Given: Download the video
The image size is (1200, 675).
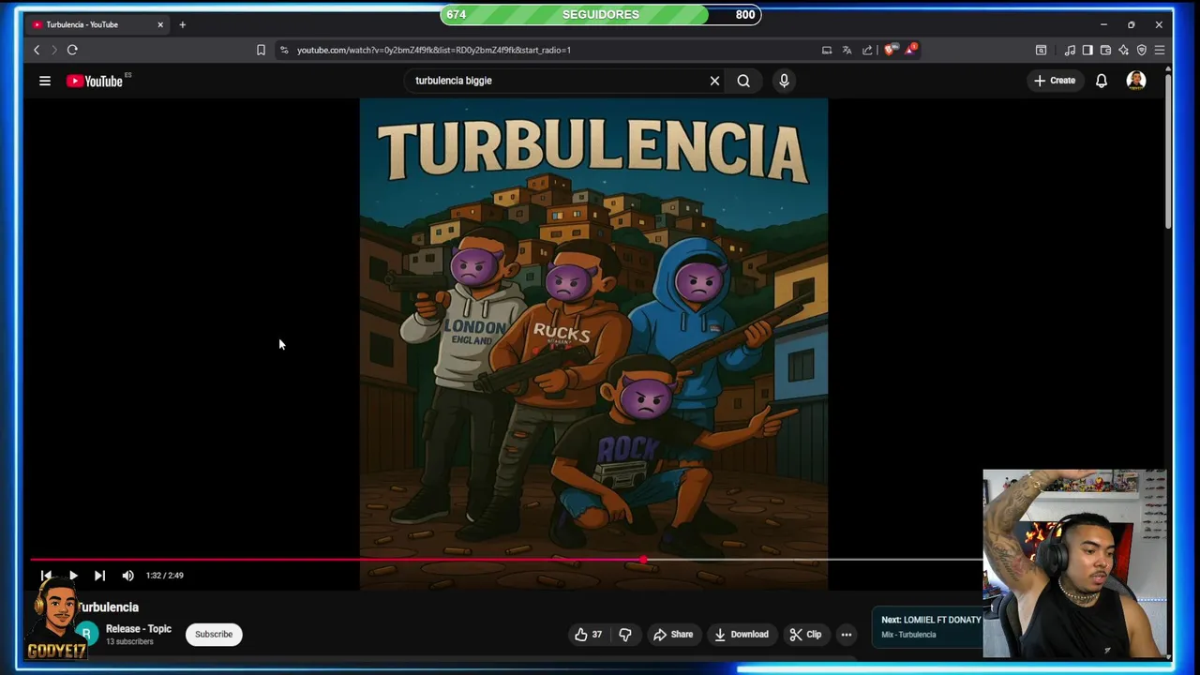Looking at the screenshot, I should [x=741, y=635].
